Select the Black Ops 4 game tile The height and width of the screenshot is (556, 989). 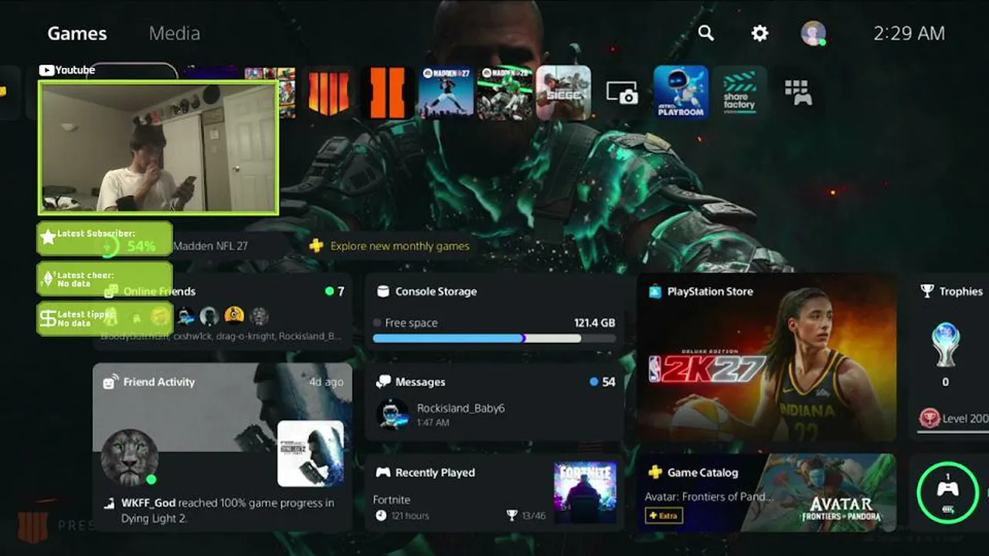(x=328, y=93)
